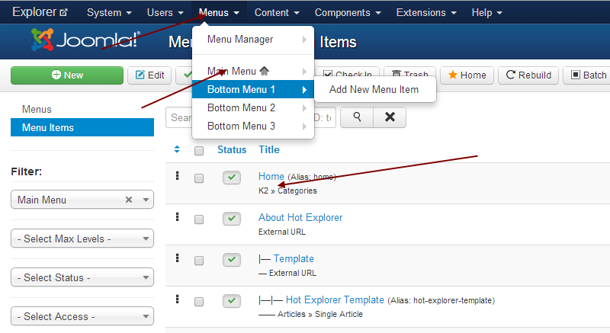Grab the drag handle of Home row

[178, 176]
